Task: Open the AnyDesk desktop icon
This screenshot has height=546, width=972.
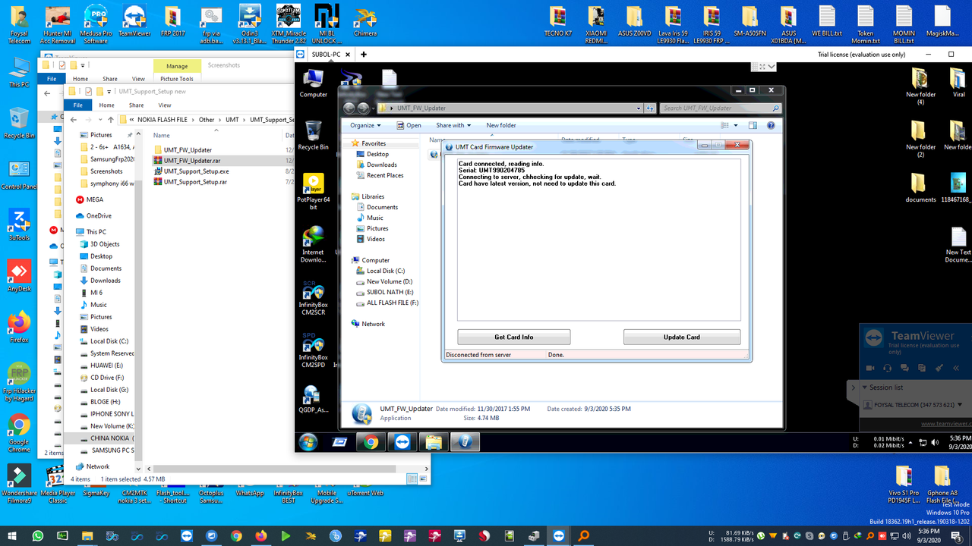Action: [19, 276]
